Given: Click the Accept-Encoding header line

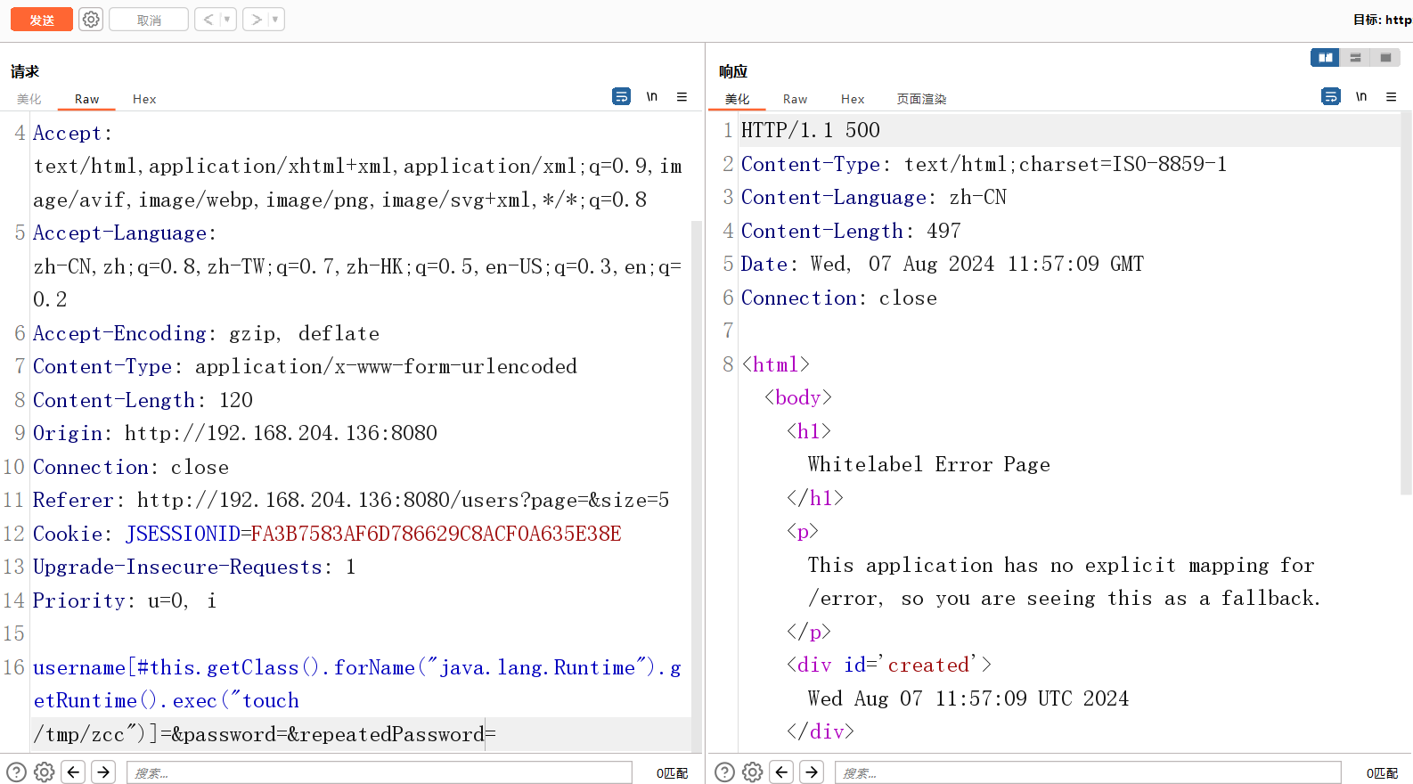Looking at the screenshot, I should pos(206,333).
